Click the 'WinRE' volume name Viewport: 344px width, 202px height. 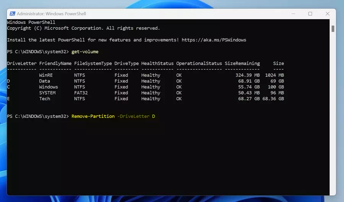[x=46, y=75]
